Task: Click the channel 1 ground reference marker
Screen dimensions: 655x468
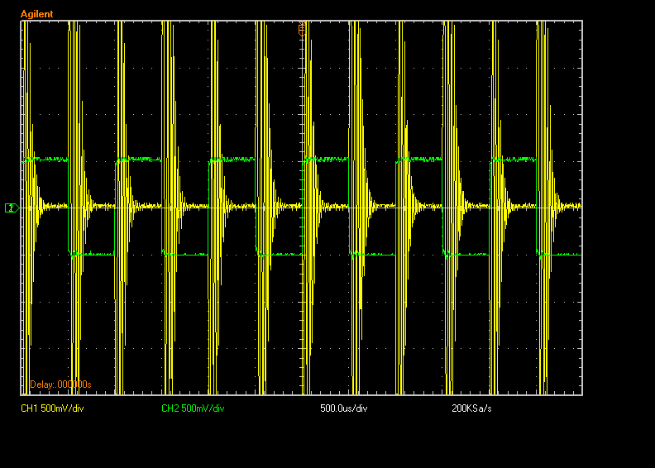Action: (x=12, y=208)
